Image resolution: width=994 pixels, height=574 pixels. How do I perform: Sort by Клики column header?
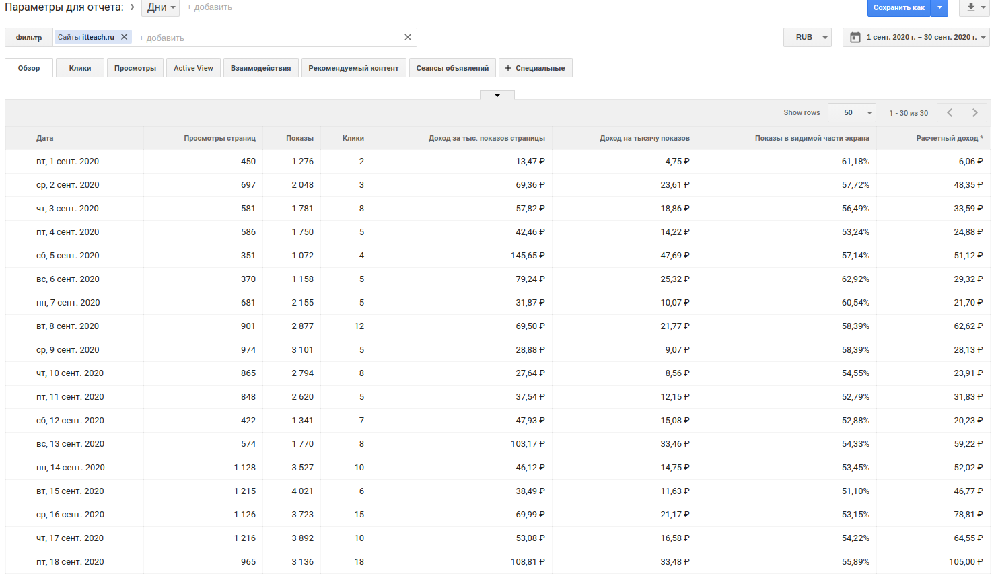click(353, 138)
